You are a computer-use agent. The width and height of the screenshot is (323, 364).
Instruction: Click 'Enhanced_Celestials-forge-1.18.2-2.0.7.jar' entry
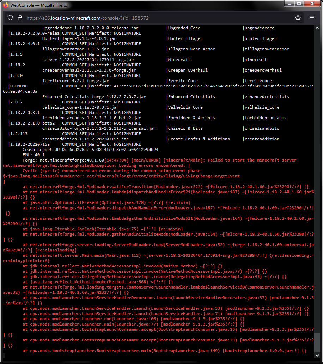(x=94, y=97)
